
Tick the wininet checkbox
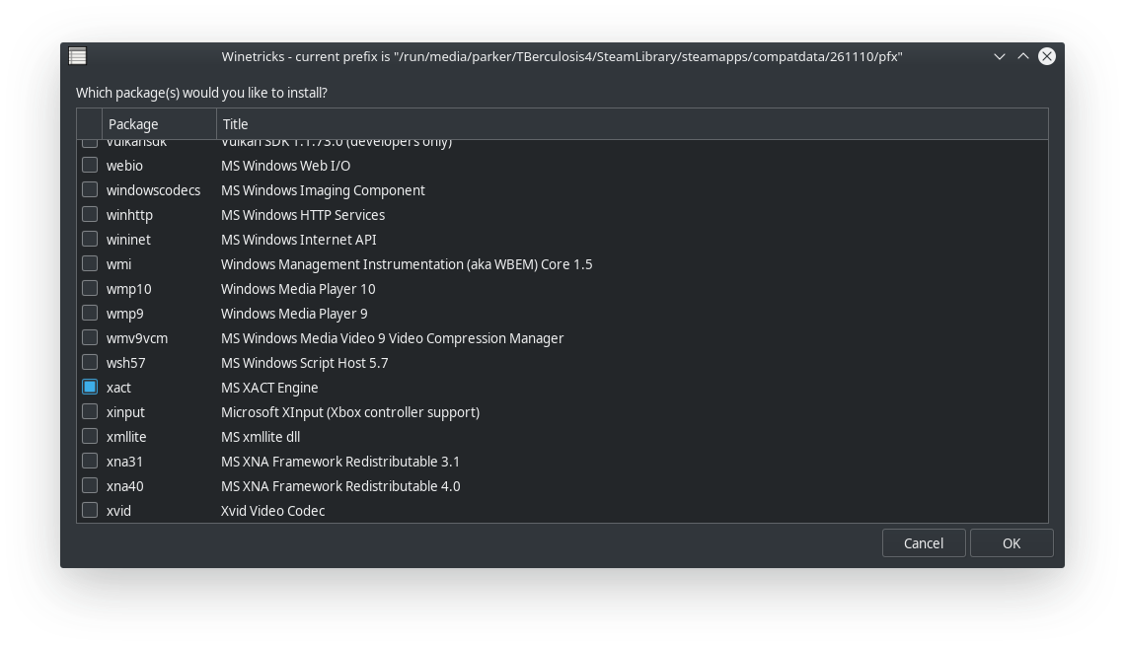[x=90, y=239]
